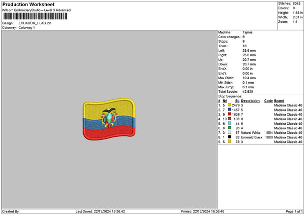Image resolution: width=305 pixels, height=215 pixels.
Task: Click the 'Production Worksheet' title
Action: (28, 4)
